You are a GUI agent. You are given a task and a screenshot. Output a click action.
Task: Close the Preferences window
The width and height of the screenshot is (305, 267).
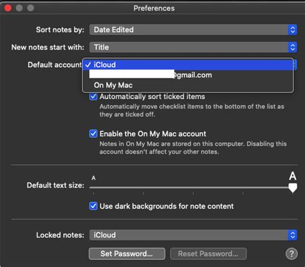(8, 8)
